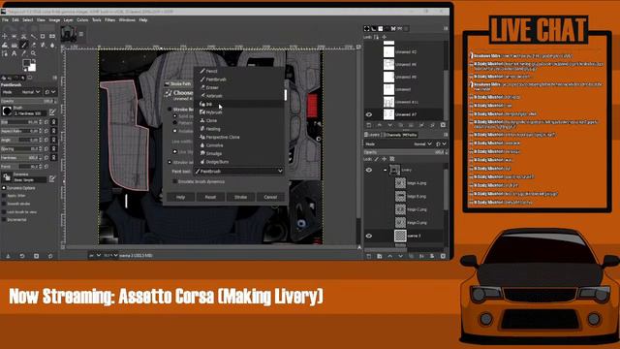Expand Dynamics Options section

pos(4,188)
